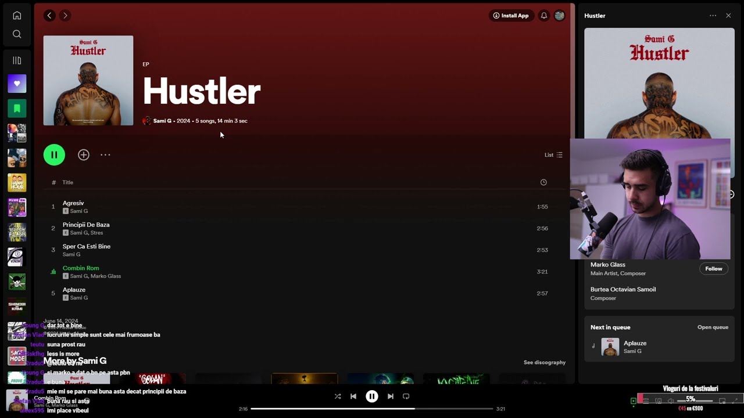The height and width of the screenshot is (418, 744).
Task: Go back with the left arrow
Action: coord(50,16)
